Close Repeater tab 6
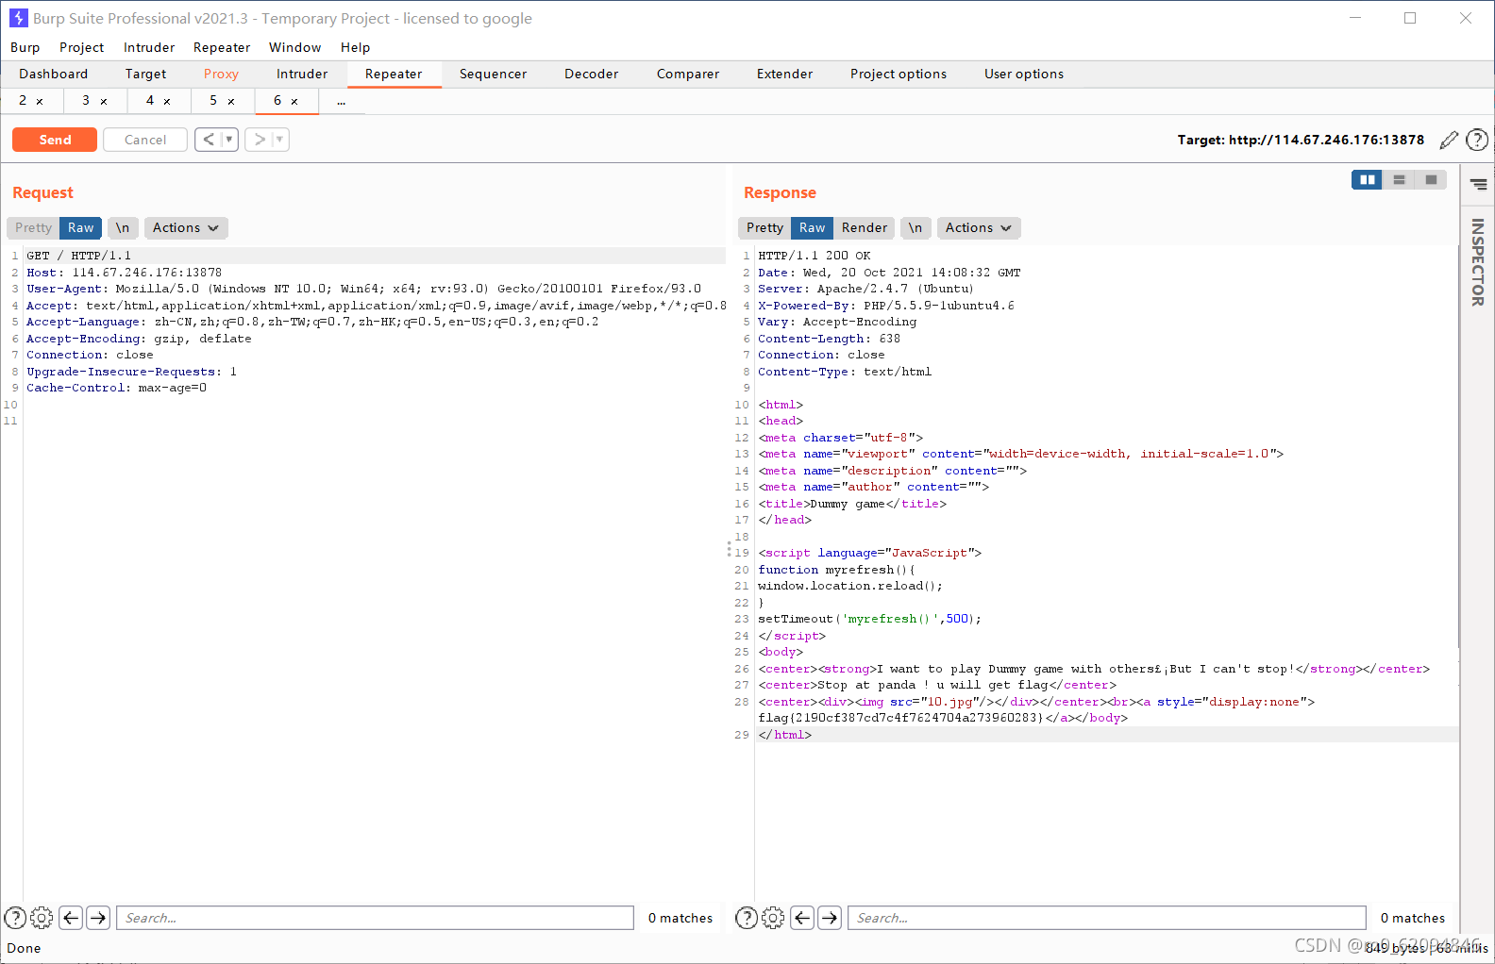This screenshot has width=1495, height=964. pyautogui.click(x=294, y=101)
